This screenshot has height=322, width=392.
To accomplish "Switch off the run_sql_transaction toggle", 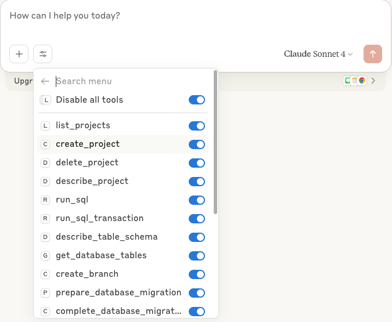I will (197, 219).
